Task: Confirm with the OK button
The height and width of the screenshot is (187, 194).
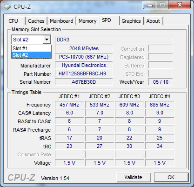Action: coord(171,177)
